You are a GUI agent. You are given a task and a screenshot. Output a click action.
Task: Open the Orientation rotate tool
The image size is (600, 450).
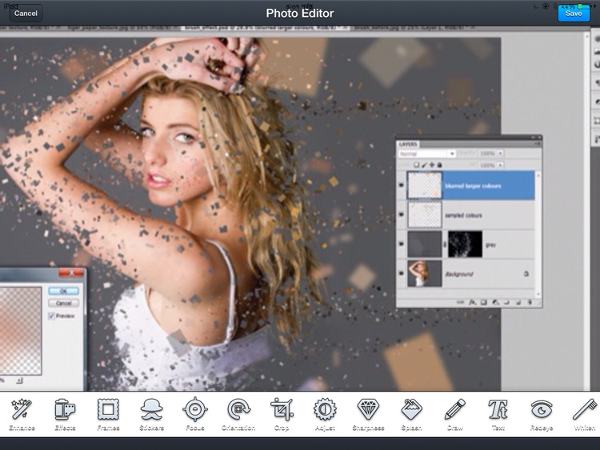tap(238, 415)
